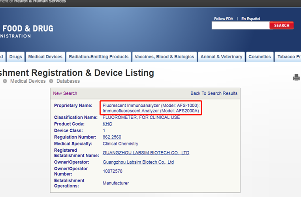Select the Medical Devices navigation tab
301x197 pixels.
[45, 57]
